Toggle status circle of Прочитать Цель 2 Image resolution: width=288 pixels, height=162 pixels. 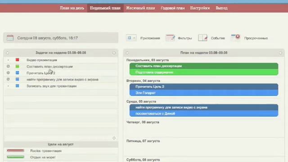(8, 73)
